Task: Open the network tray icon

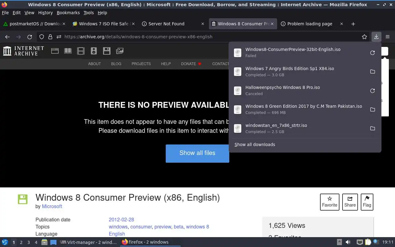Action: 360,242
